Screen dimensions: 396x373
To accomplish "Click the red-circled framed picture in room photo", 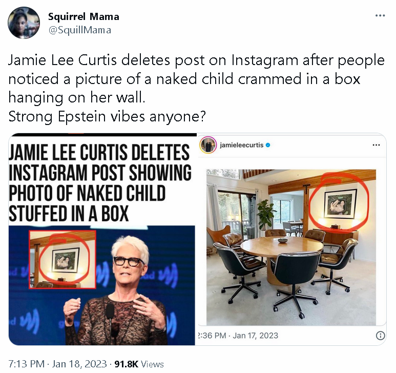I will pos(340,204).
